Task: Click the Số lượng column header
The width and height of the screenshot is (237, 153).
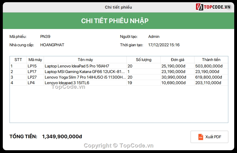Action: pyautogui.click(x=144, y=60)
